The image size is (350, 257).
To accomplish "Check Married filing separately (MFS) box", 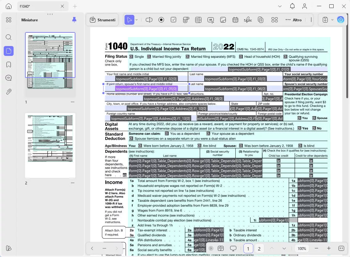I will 188,57.
